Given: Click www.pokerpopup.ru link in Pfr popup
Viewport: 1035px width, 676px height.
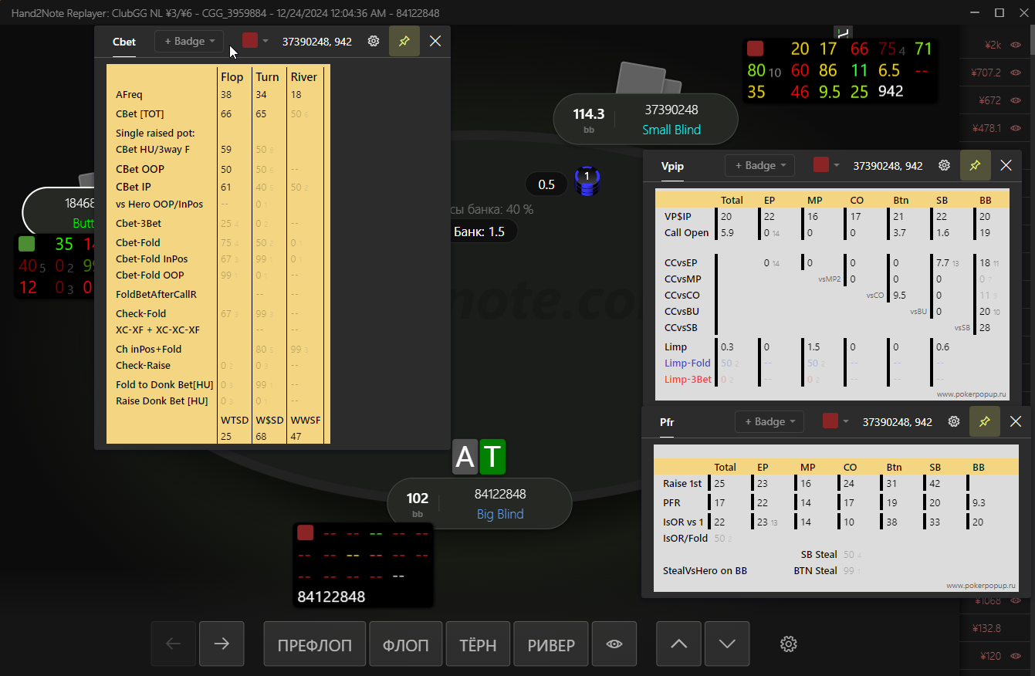Looking at the screenshot, I should click(x=982, y=586).
